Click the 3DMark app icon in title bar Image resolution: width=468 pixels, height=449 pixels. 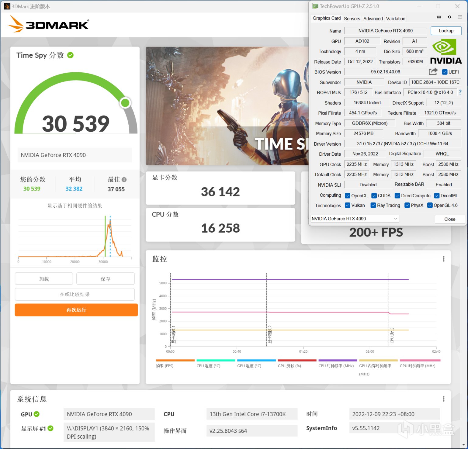[7, 6]
